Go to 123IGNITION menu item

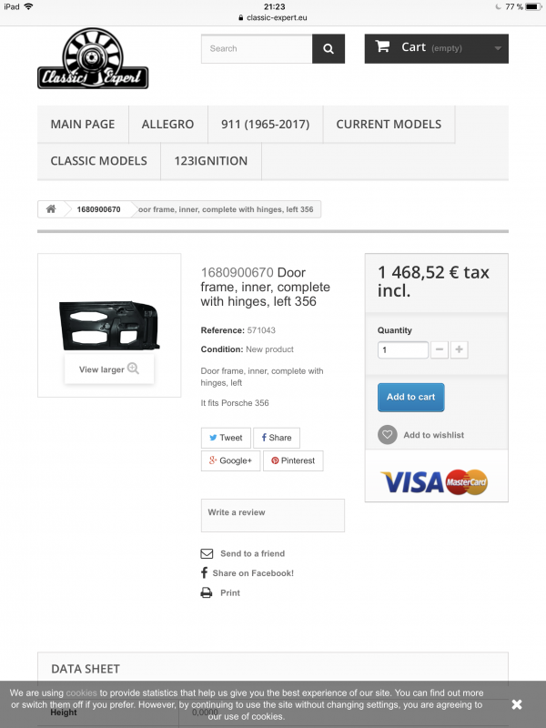pyautogui.click(x=211, y=161)
